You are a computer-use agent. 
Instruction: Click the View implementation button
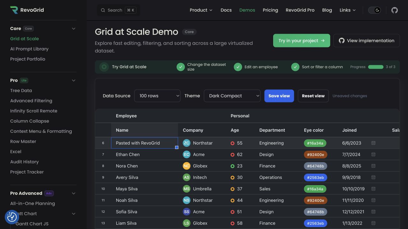[367, 41]
